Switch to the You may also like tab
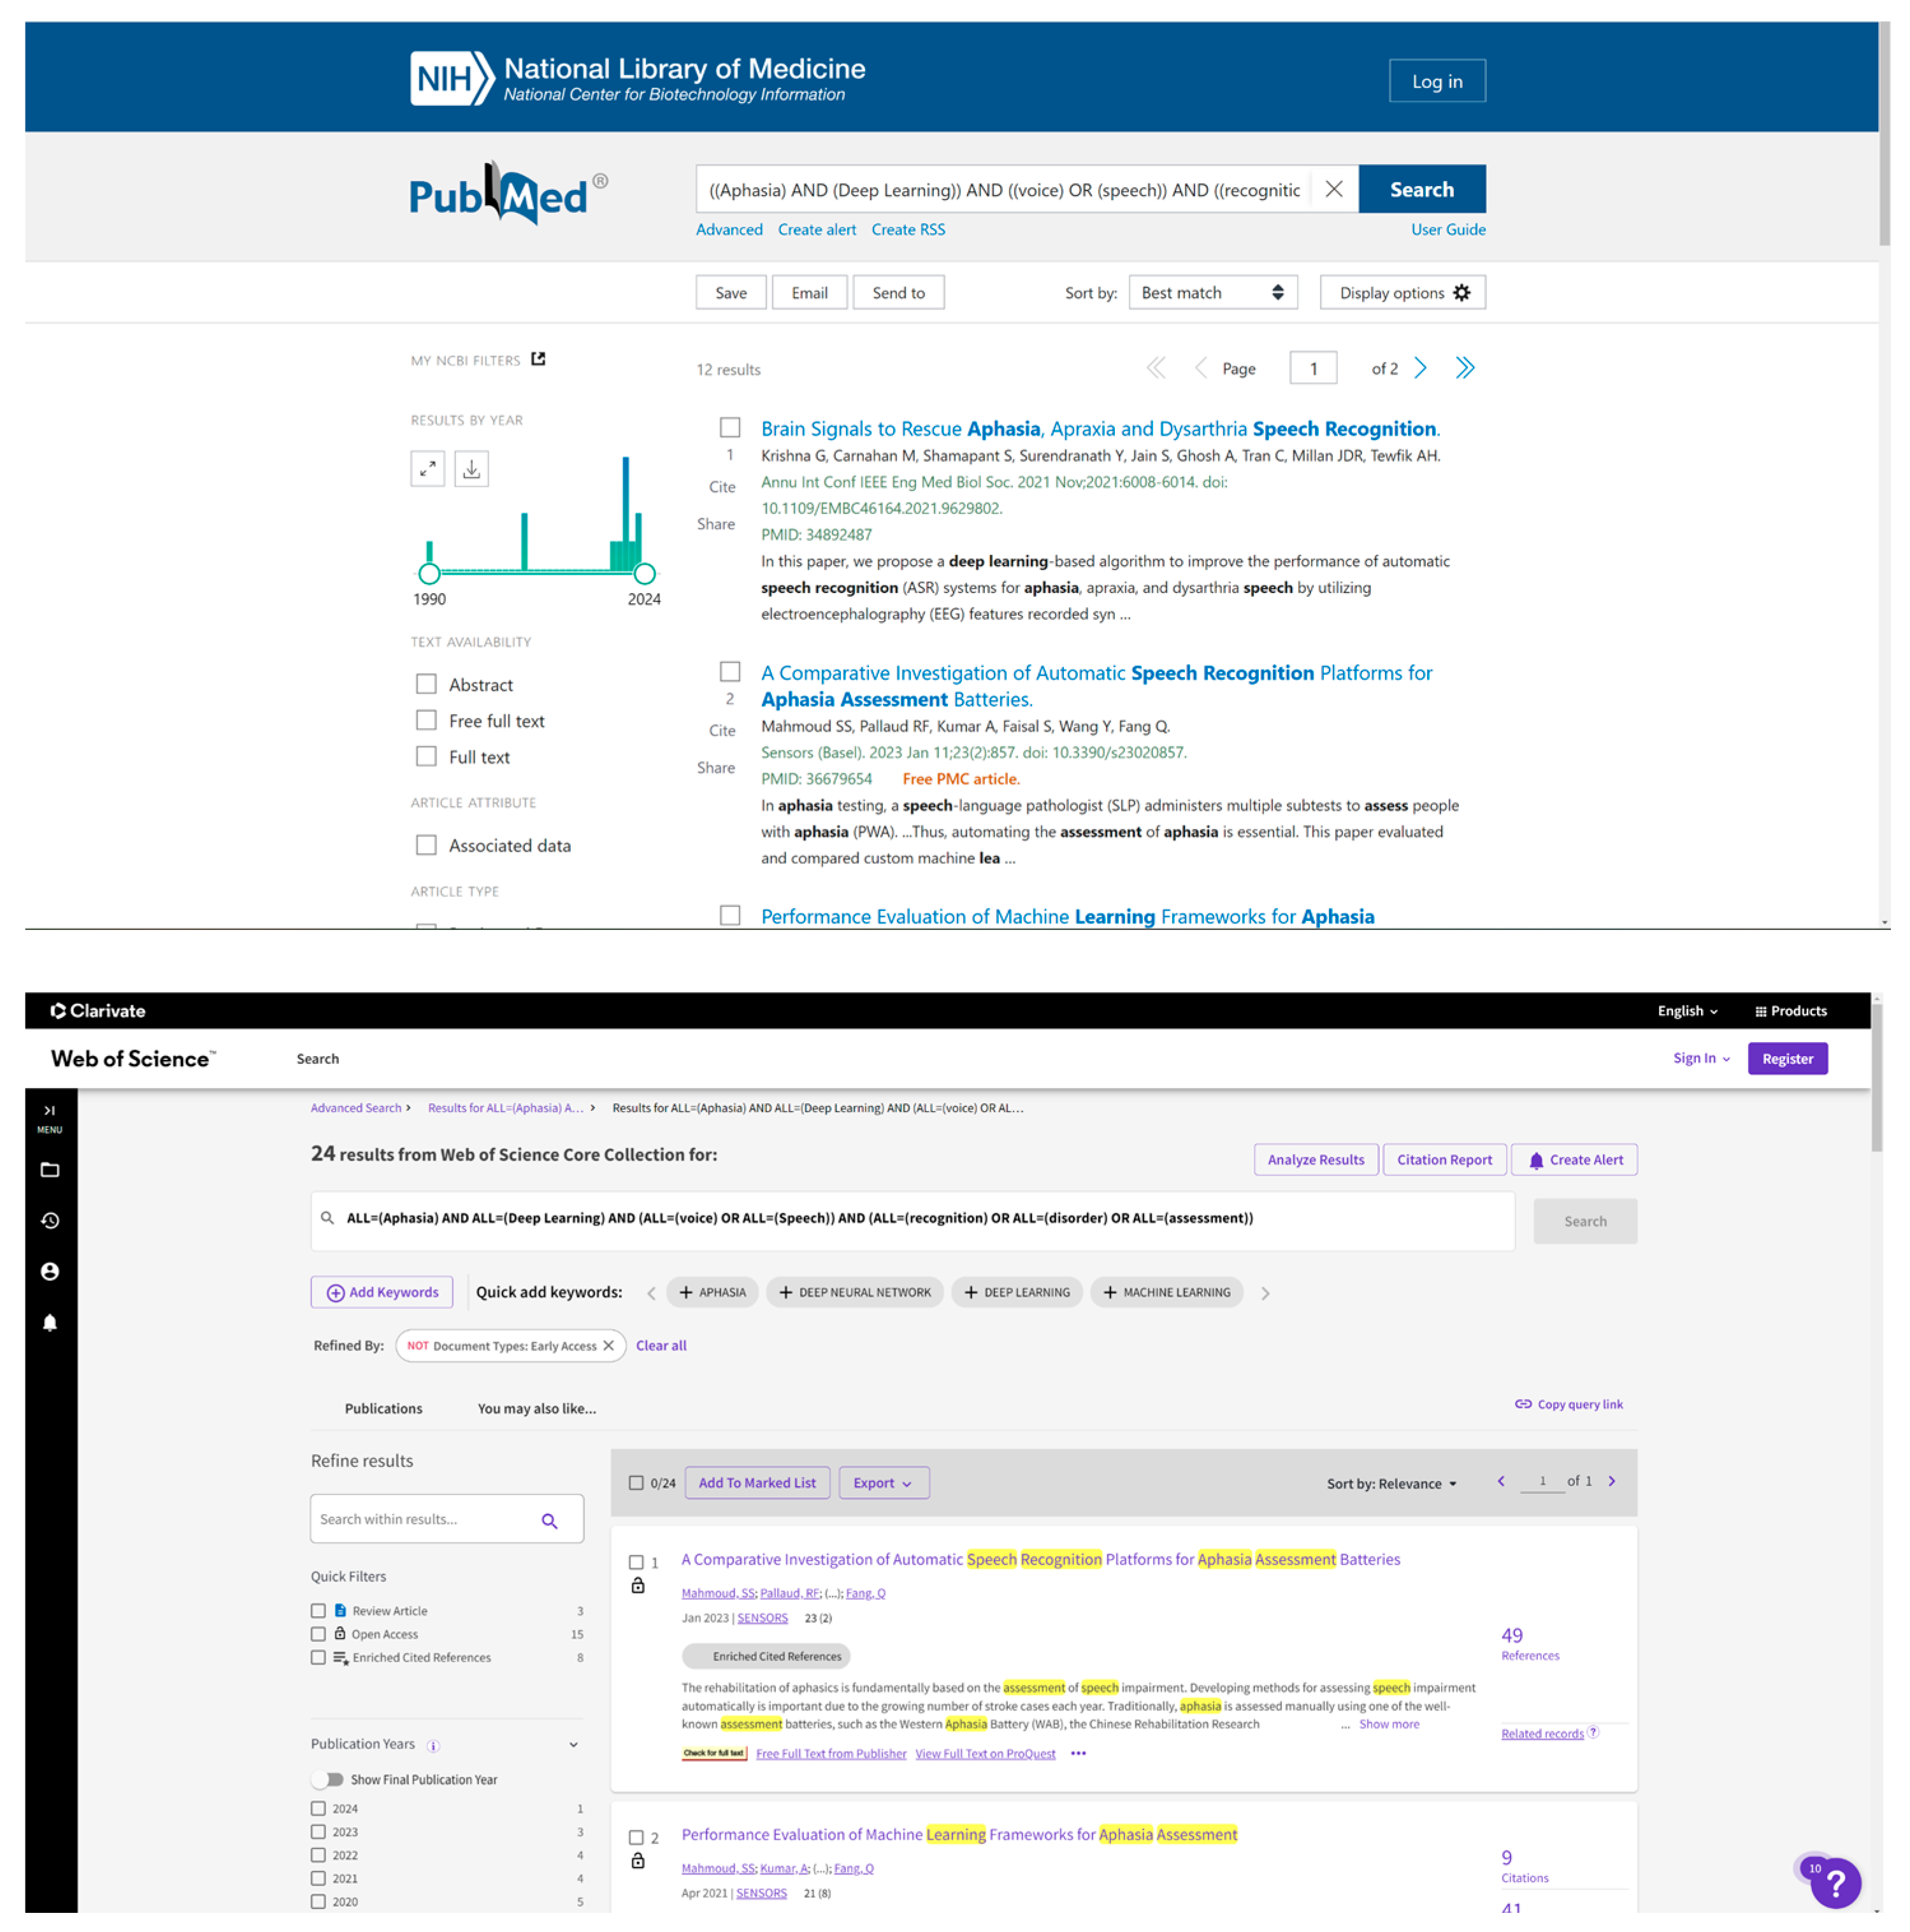The image size is (1910, 1932). point(536,1408)
